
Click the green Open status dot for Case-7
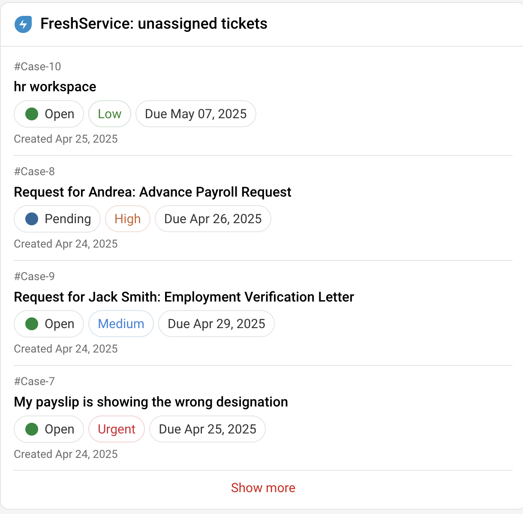pos(32,429)
